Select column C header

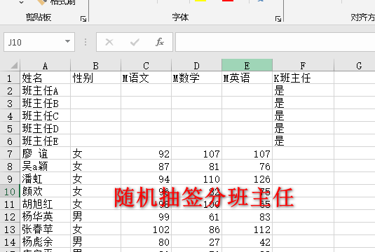pos(146,65)
